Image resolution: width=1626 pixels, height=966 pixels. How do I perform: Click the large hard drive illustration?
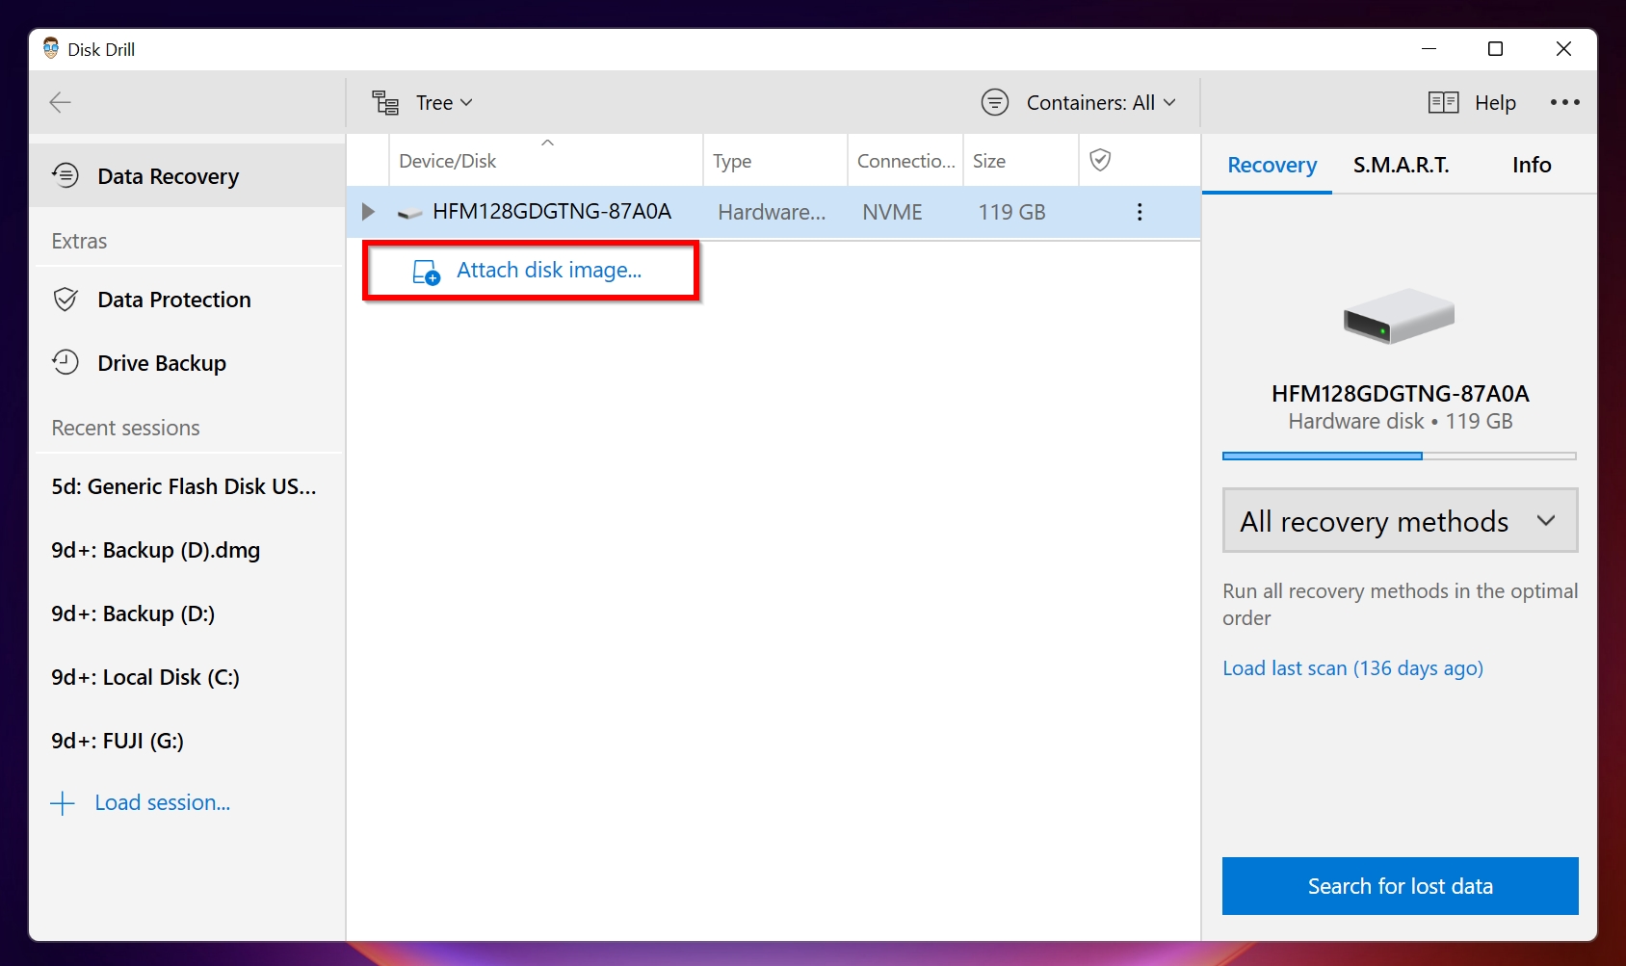click(x=1399, y=316)
